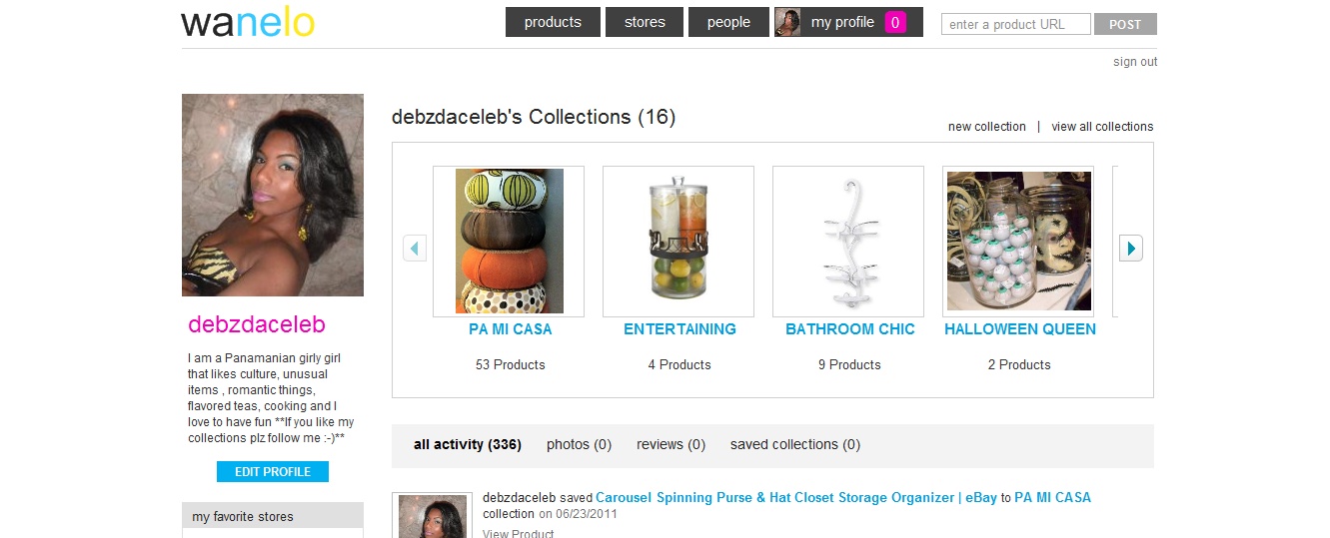Open the HALLOWEEN QUEEN collection thumbnail
The height and width of the screenshot is (538, 1330).
click(1018, 242)
